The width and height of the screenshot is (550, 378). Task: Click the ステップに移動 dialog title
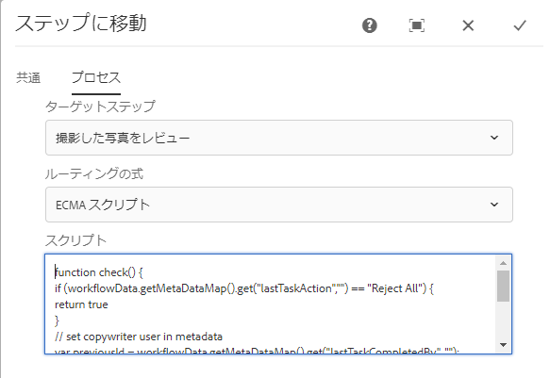[81, 24]
